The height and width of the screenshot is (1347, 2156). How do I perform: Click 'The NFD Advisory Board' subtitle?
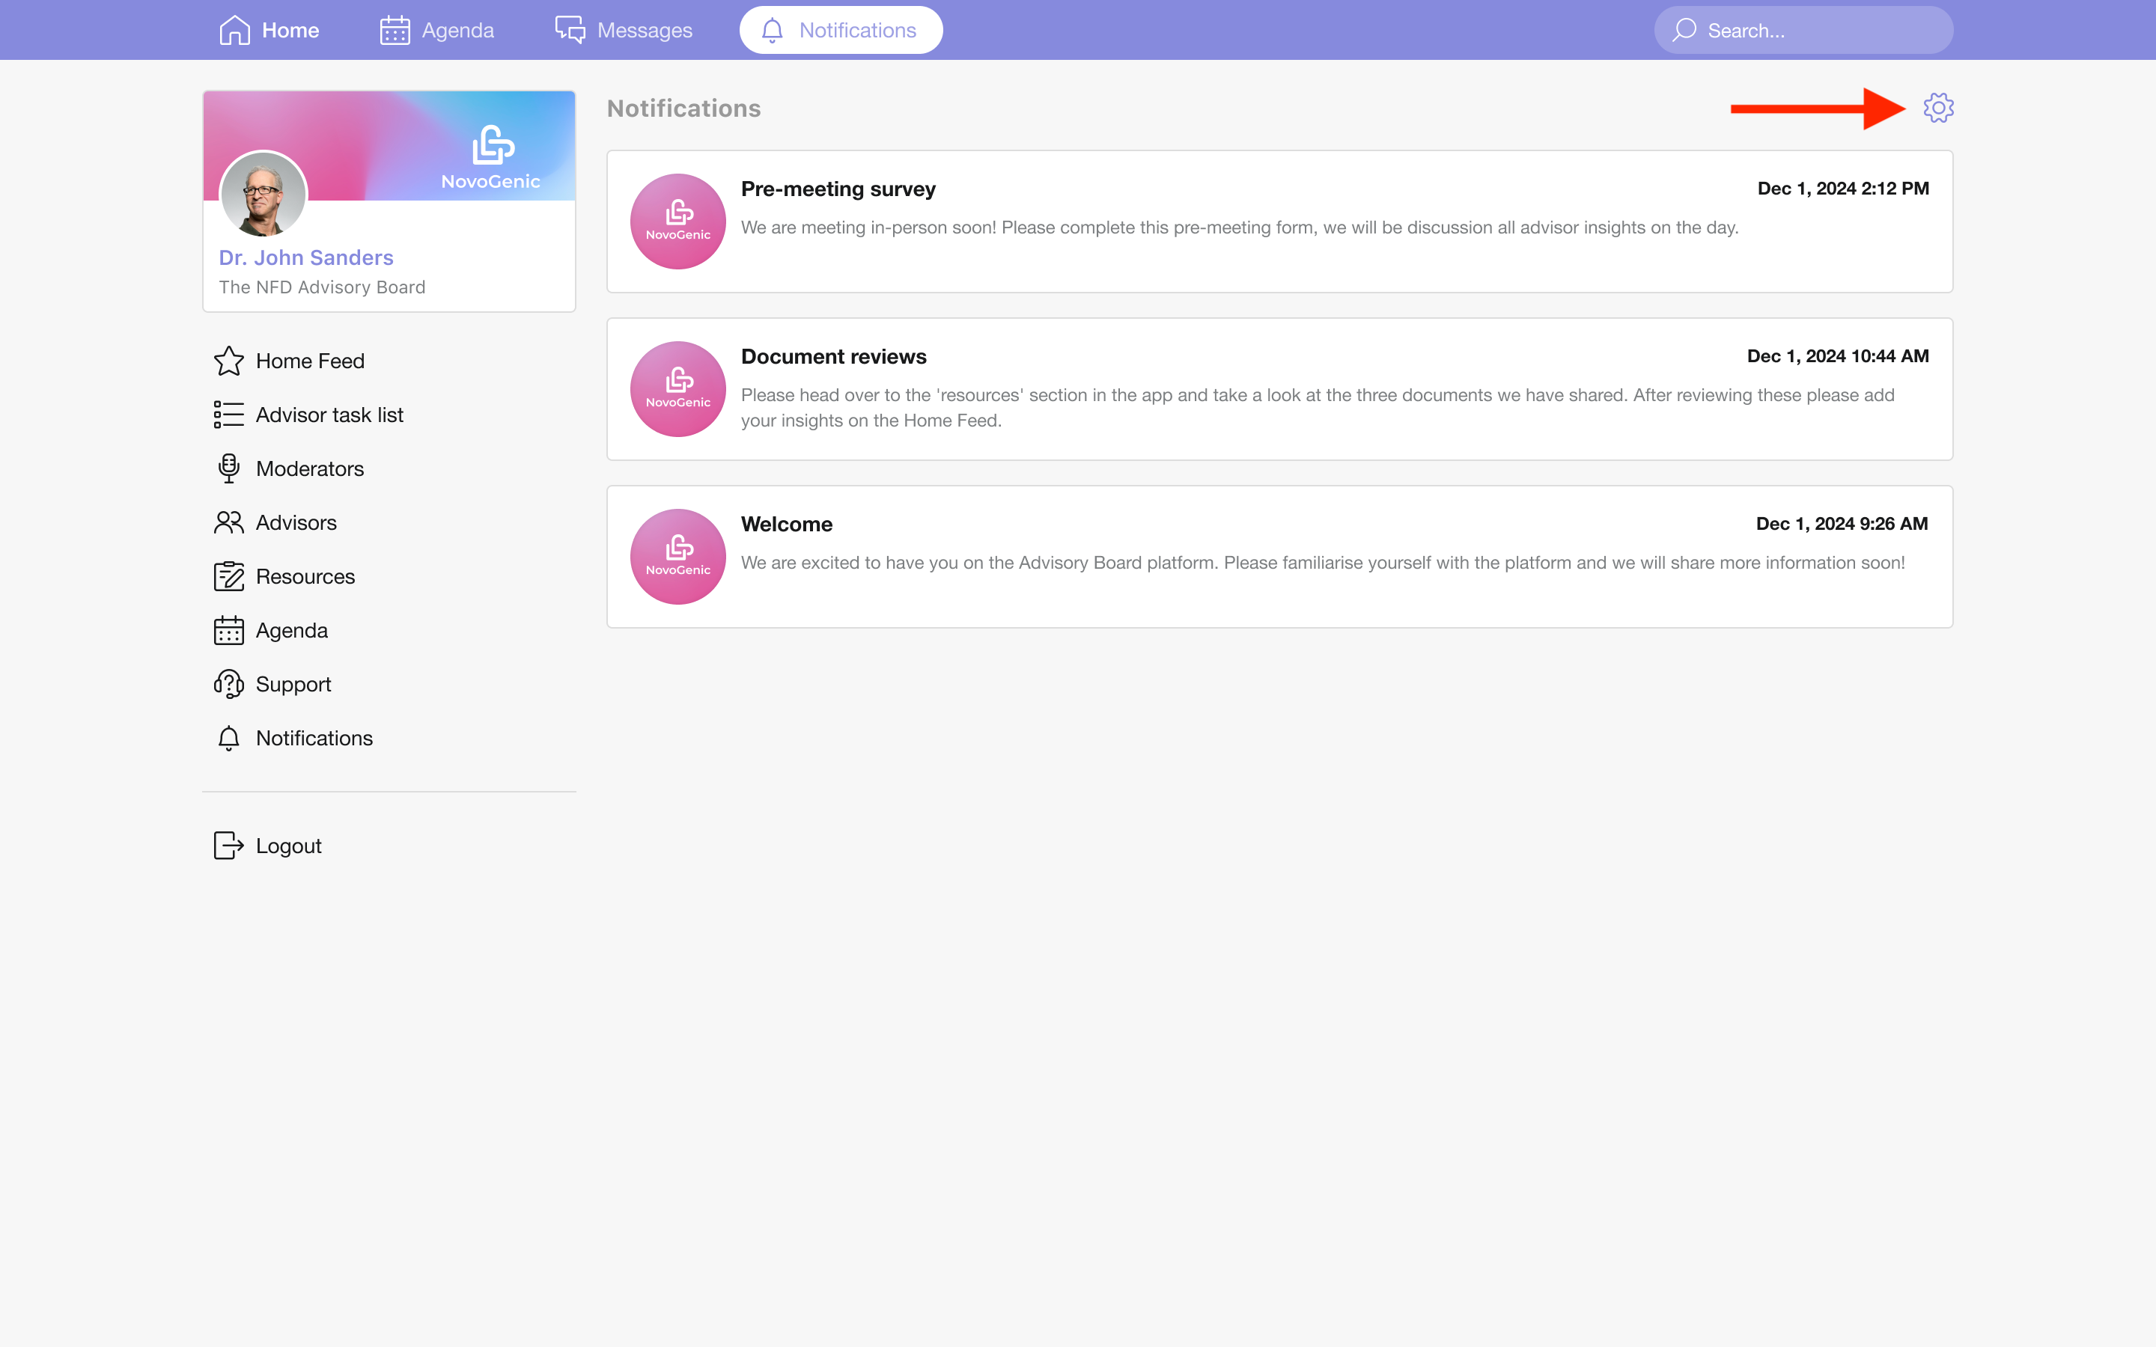(323, 287)
